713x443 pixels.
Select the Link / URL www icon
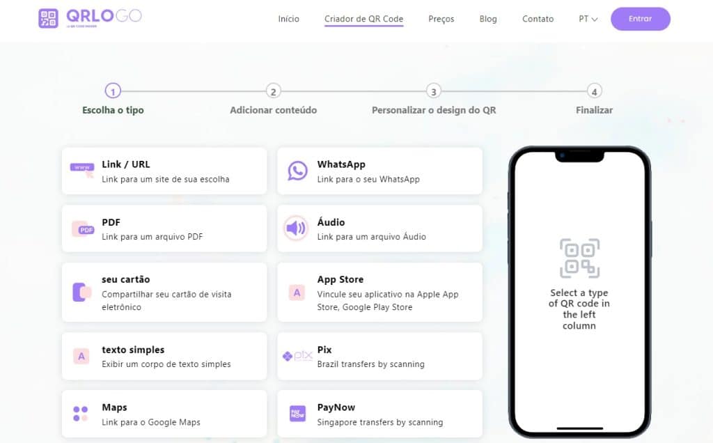coord(81,169)
